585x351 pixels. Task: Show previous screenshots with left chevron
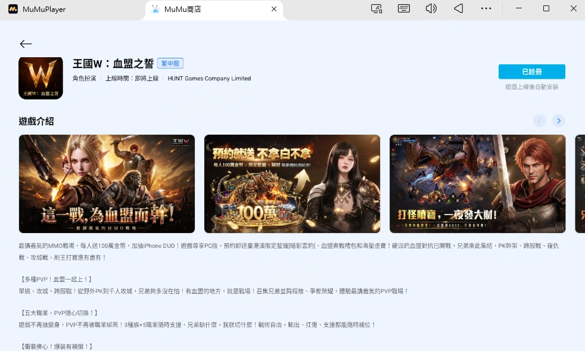pyautogui.click(x=540, y=120)
